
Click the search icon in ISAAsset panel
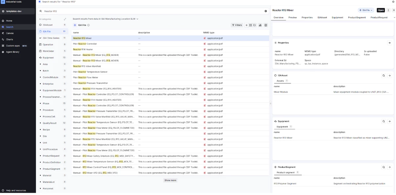click(383, 76)
